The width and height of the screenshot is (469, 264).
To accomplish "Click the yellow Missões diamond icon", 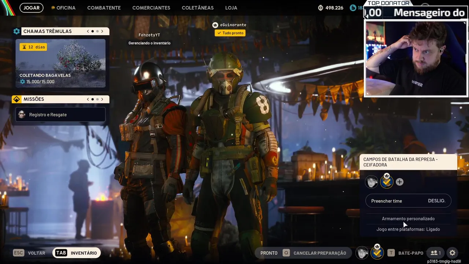I will coord(16,99).
